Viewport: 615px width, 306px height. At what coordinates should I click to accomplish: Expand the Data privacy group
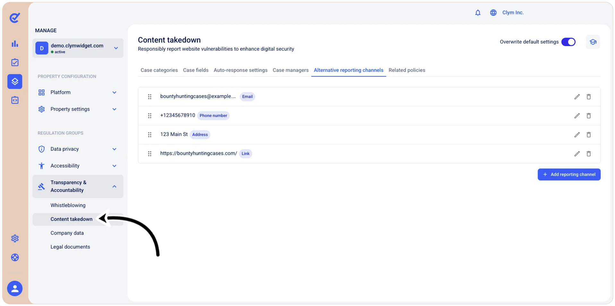pos(78,149)
